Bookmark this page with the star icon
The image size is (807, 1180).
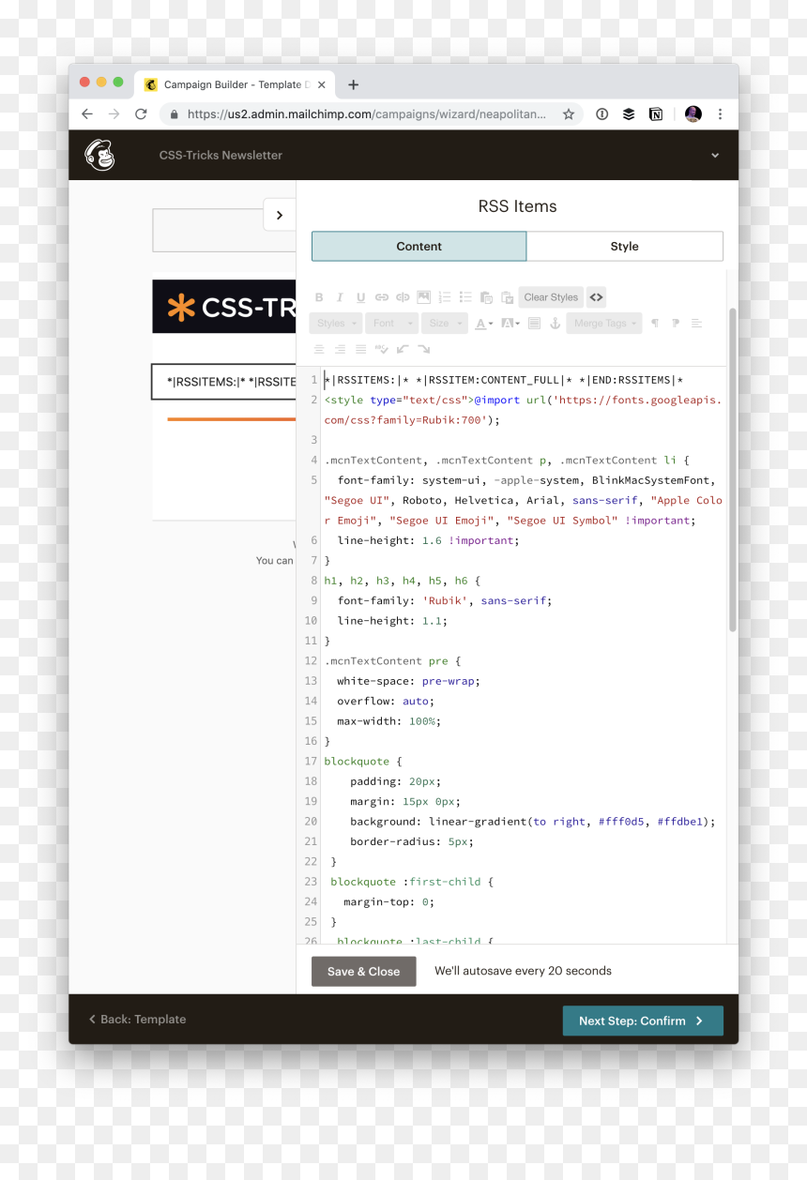[569, 114]
